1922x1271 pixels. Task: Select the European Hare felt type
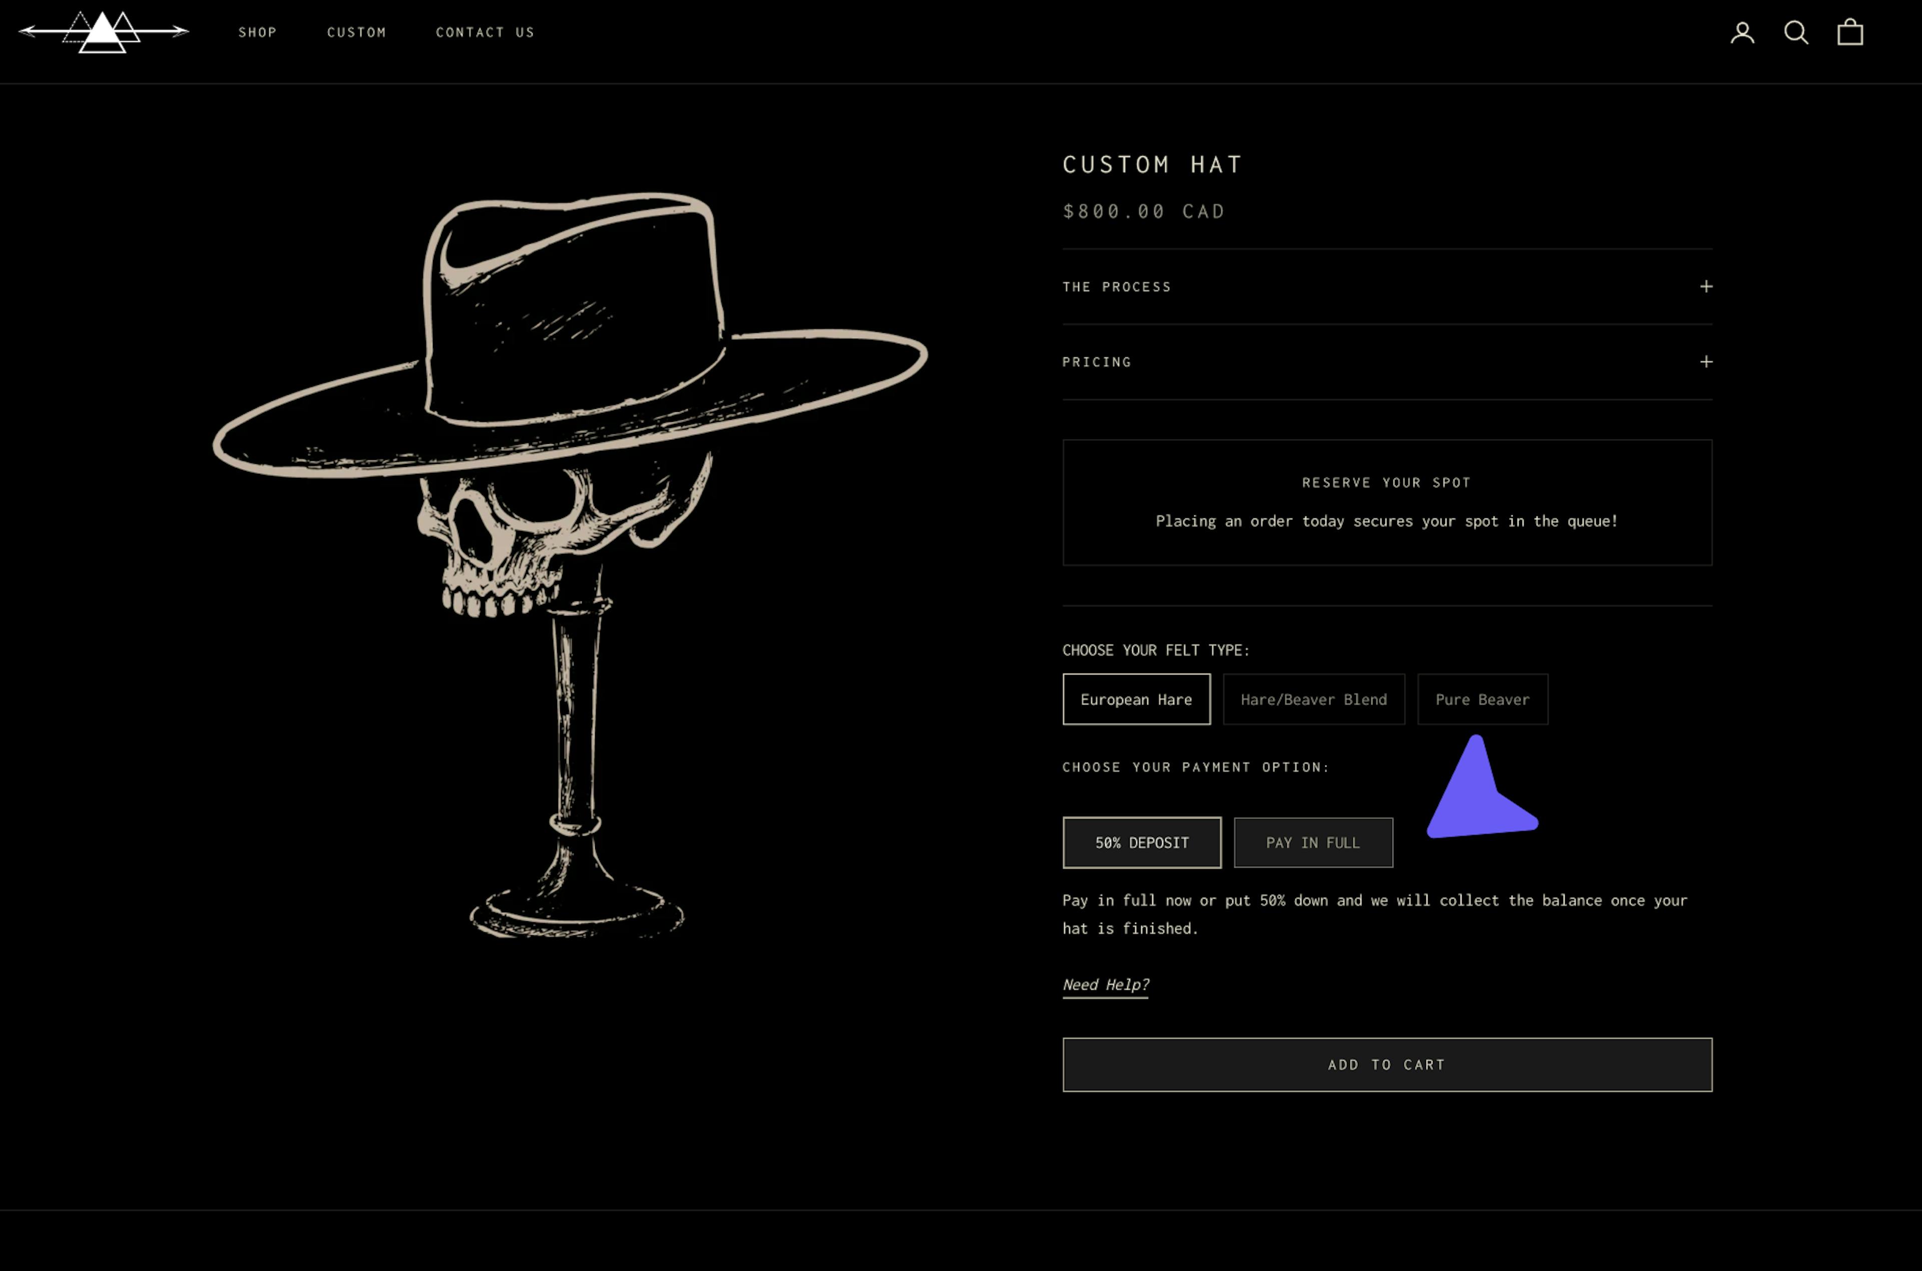(x=1136, y=699)
